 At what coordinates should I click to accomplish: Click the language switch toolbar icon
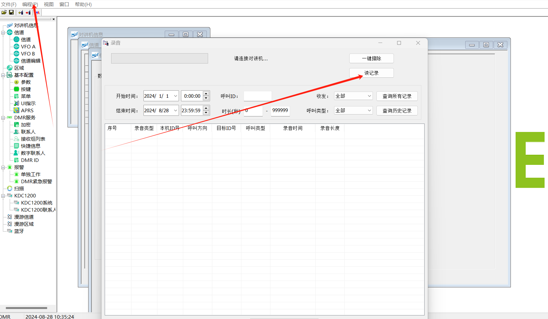point(37,13)
